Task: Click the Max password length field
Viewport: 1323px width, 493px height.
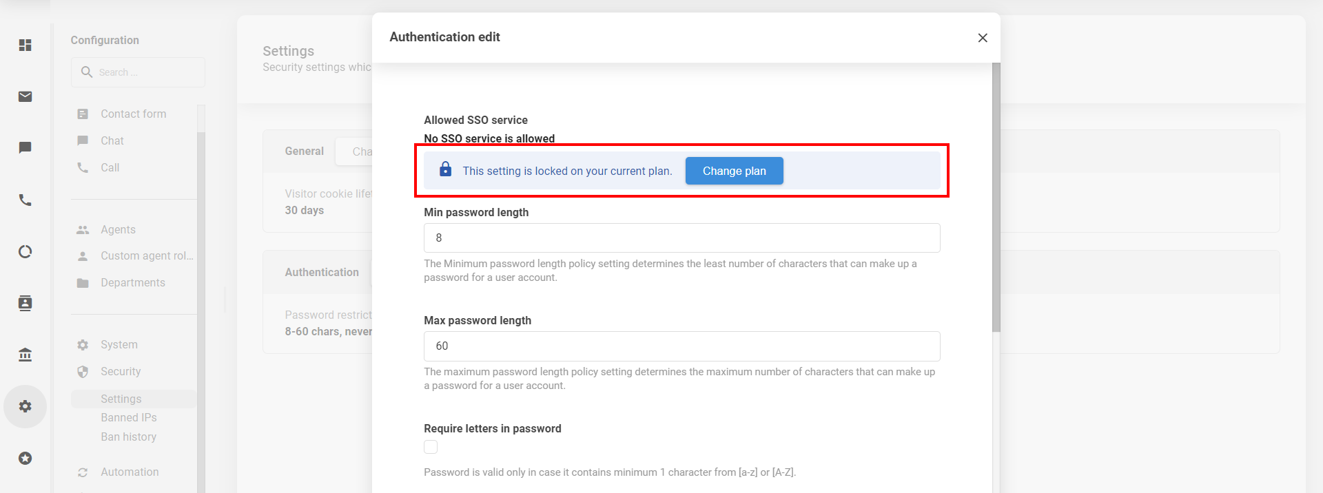Action: 681,346
